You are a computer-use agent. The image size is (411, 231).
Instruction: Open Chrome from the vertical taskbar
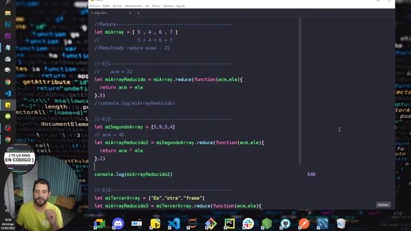[x=8, y=82]
